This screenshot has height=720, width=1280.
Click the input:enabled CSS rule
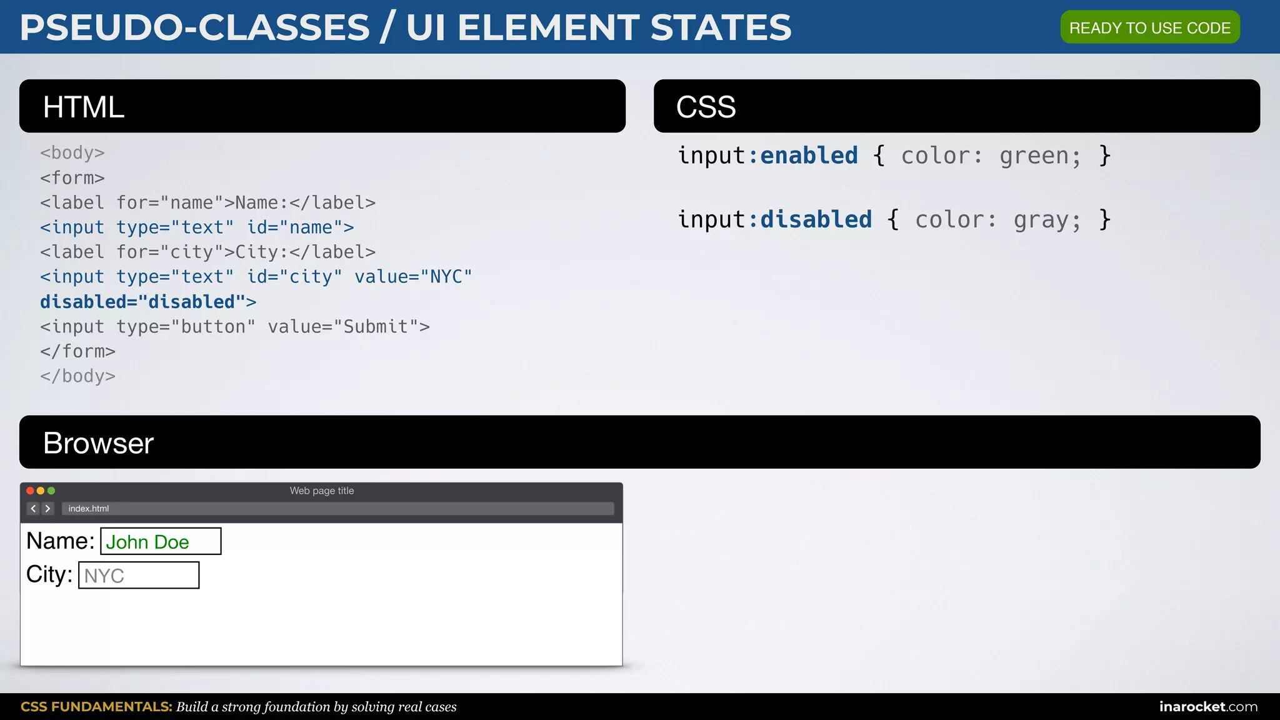coord(894,156)
